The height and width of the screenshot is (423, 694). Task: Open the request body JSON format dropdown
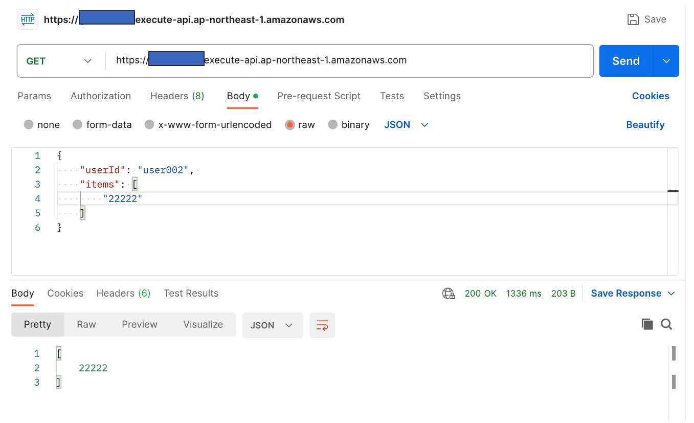click(x=406, y=125)
